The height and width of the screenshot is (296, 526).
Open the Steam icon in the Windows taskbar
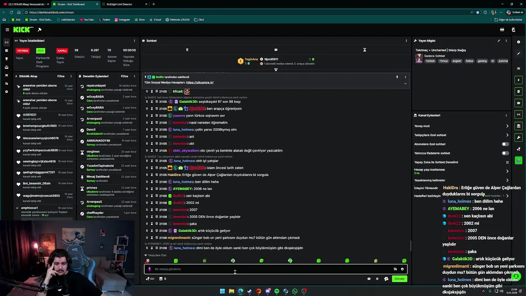coord(249,291)
